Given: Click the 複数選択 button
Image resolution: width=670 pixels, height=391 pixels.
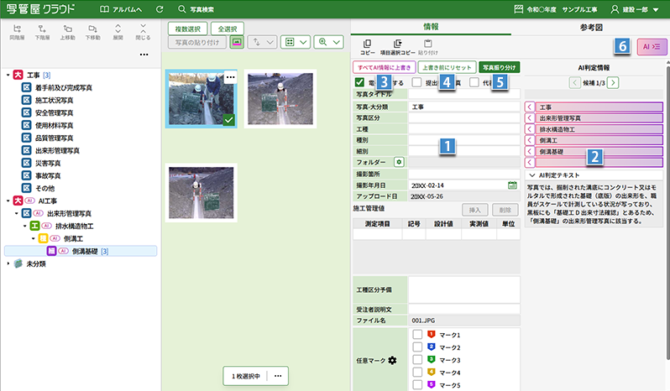Looking at the screenshot, I should point(187,29).
